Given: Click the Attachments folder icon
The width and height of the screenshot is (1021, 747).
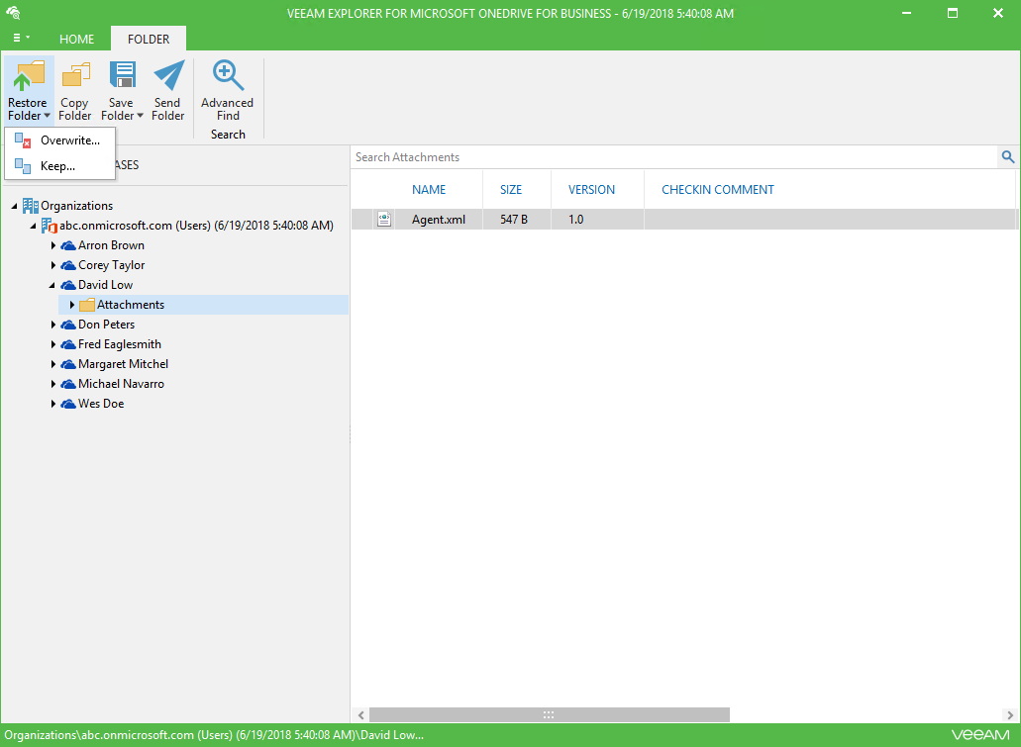Looking at the screenshot, I should (87, 305).
